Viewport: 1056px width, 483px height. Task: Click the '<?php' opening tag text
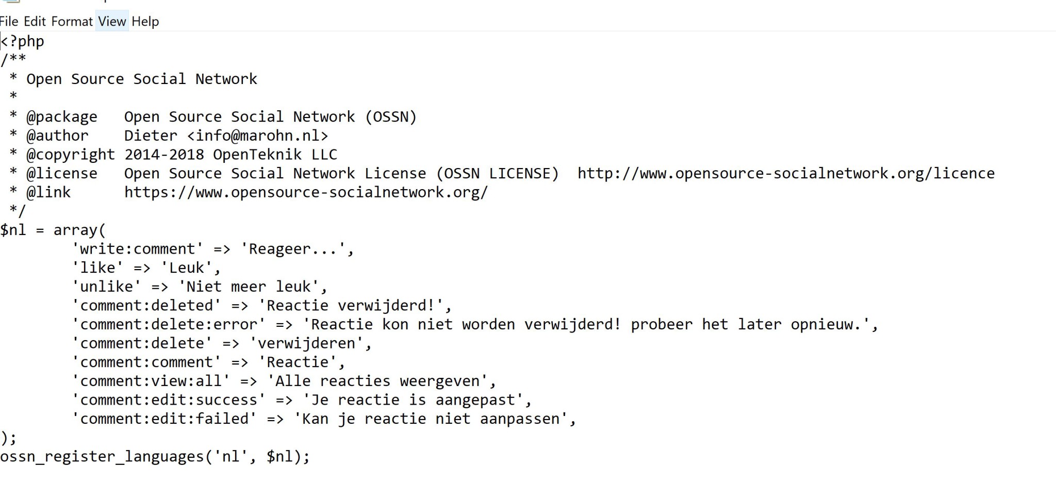(x=23, y=41)
